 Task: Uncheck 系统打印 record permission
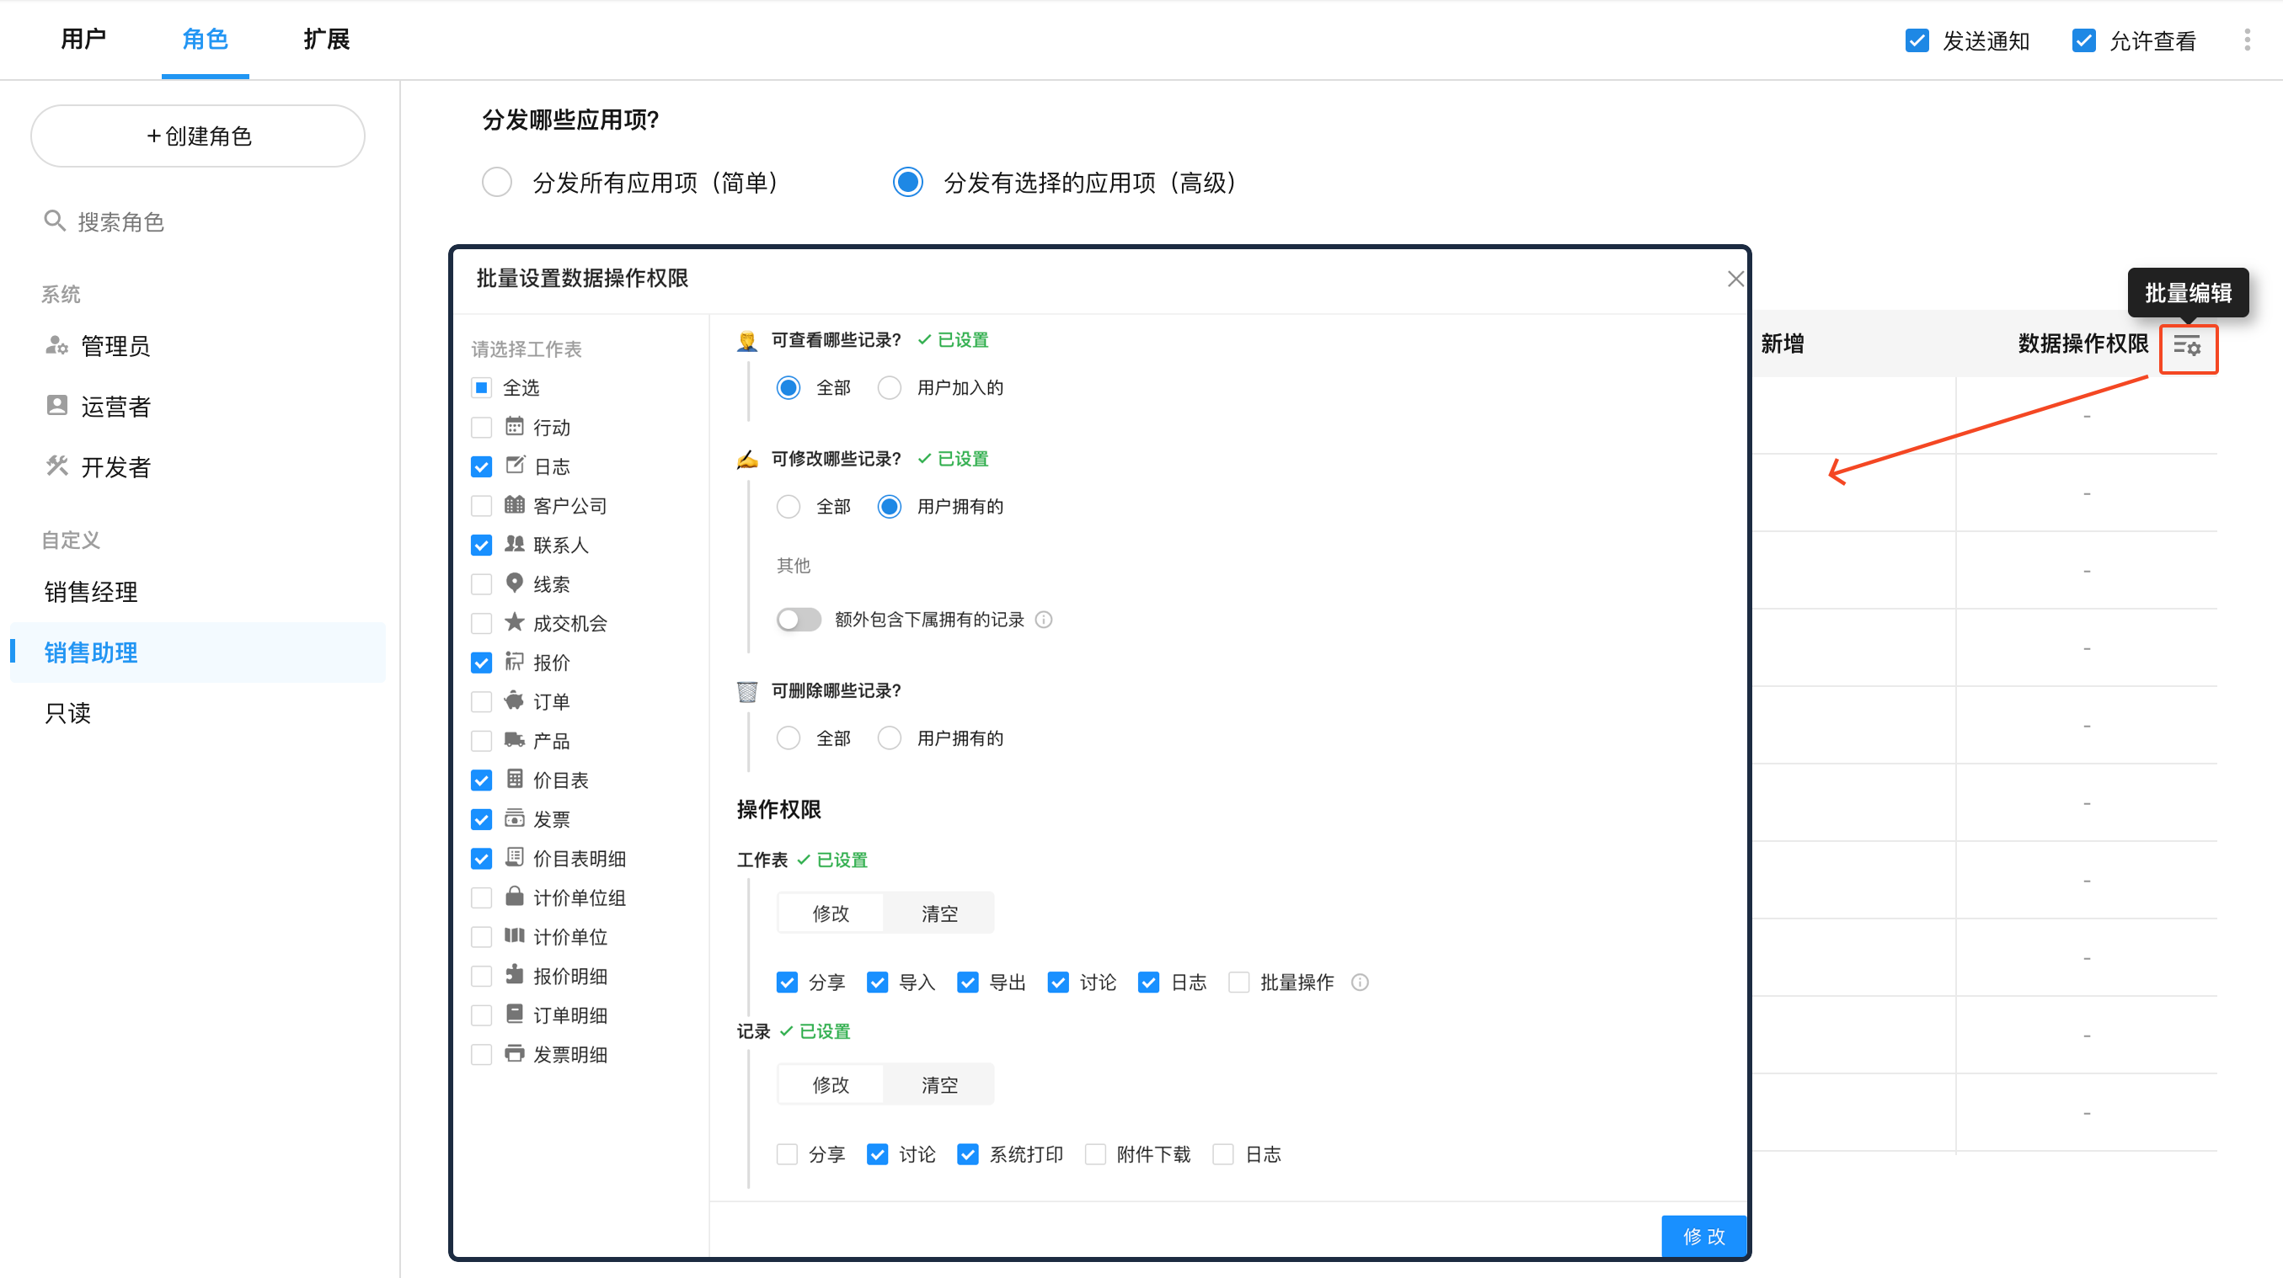tap(967, 1153)
